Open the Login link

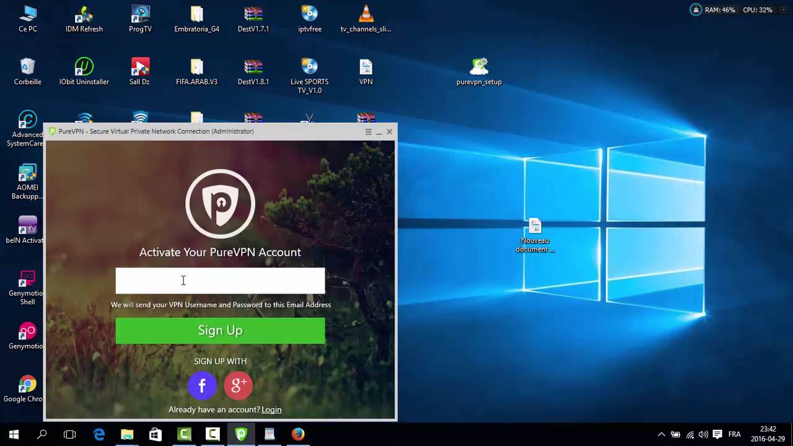click(271, 409)
